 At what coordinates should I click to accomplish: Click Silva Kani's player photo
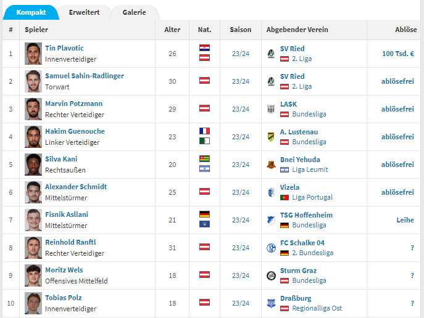coord(33,165)
